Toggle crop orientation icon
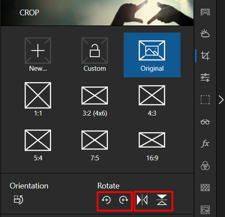 [x=18, y=199]
